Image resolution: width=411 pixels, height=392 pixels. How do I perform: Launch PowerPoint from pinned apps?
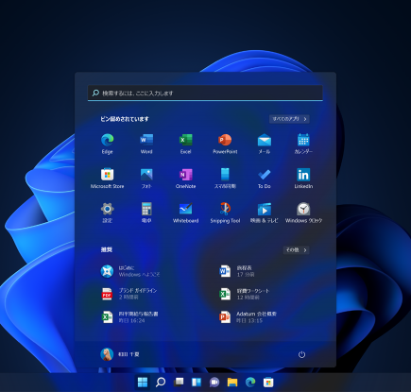coord(225,144)
